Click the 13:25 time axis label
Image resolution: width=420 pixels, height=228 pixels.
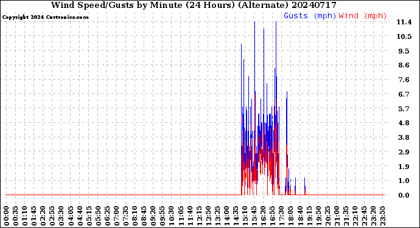click(x=217, y=216)
